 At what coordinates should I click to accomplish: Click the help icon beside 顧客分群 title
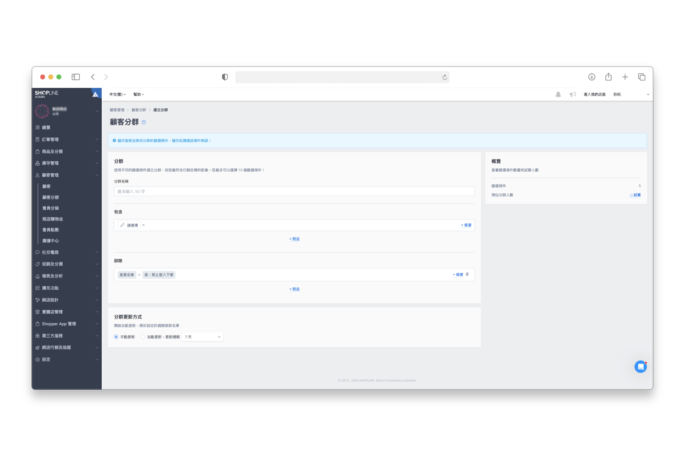(x=144, y=122)
